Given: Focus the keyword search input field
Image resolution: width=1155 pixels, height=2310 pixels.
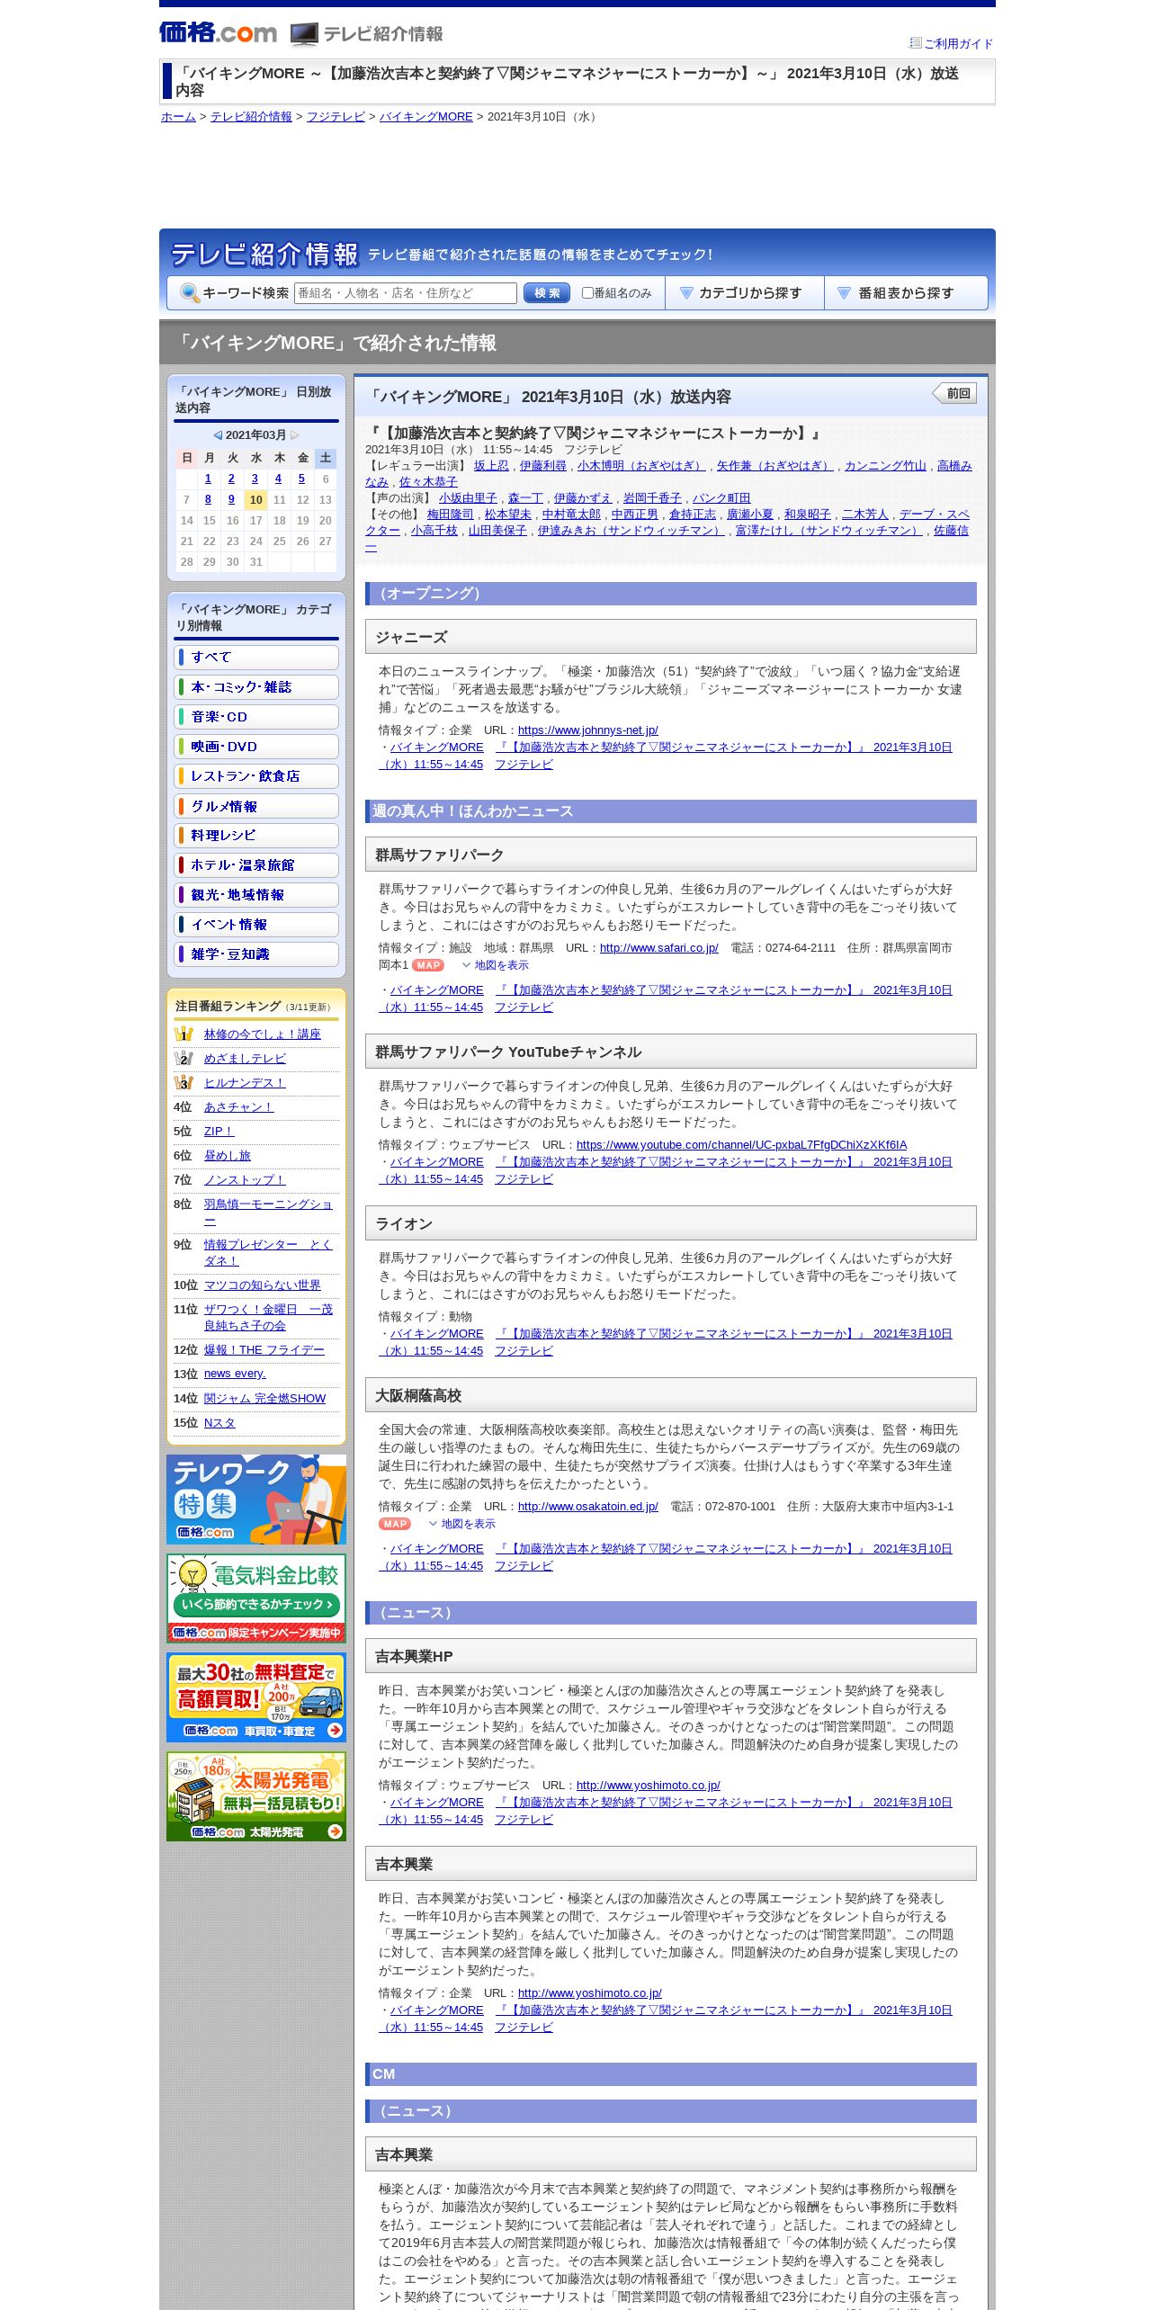Looking at the screenshot, I should [x=406, y=293].
